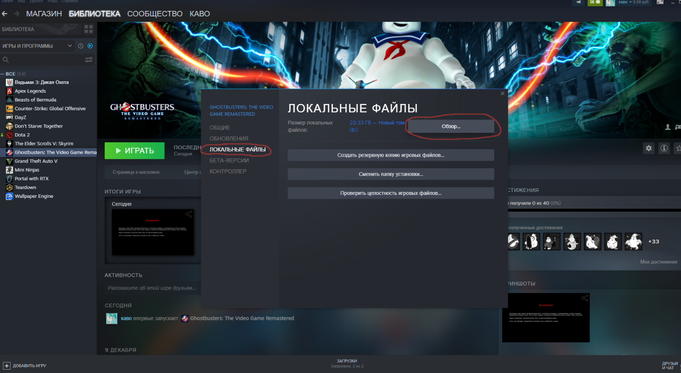Open ДРУЗЬЯ И ЧАТ in the bottom corner
Viewport: 681px width, 373px height.
(x=670, y=365)
